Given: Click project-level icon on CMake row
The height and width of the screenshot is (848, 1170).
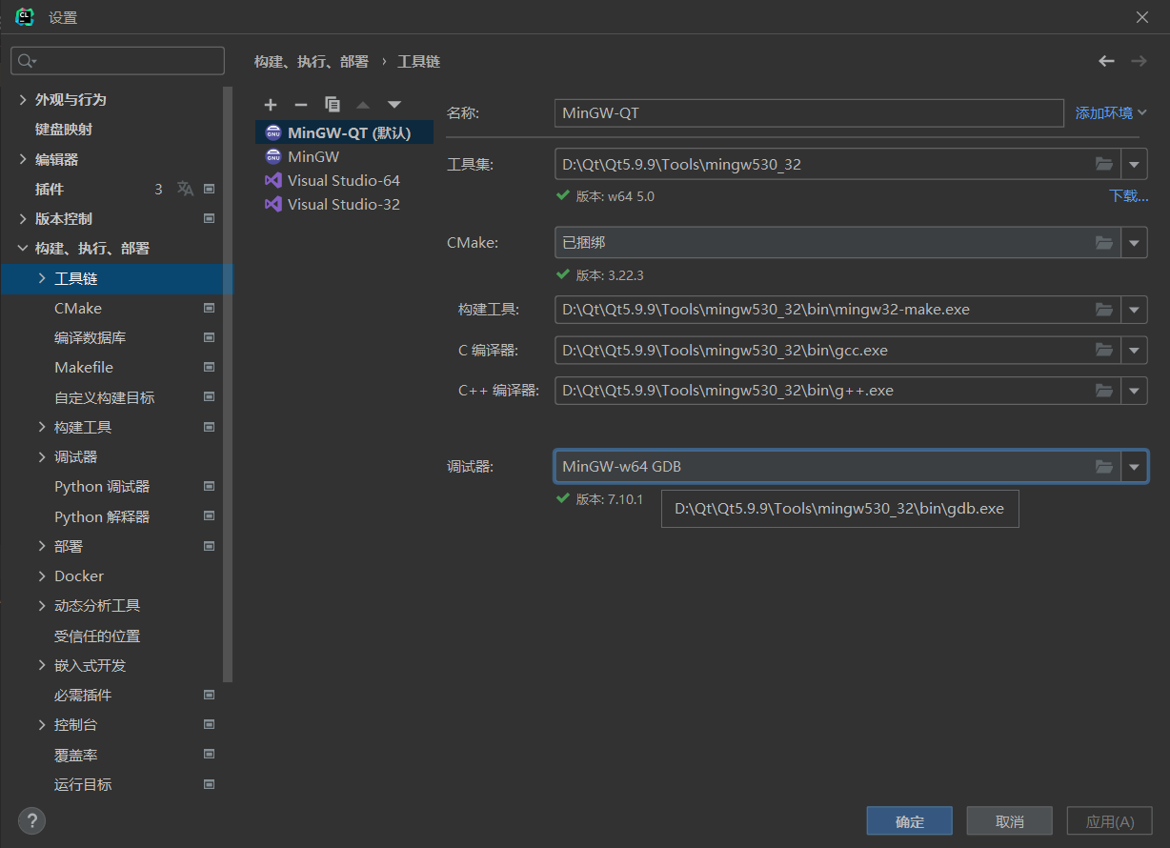Looking at the screenshot, I should point(210,308).
